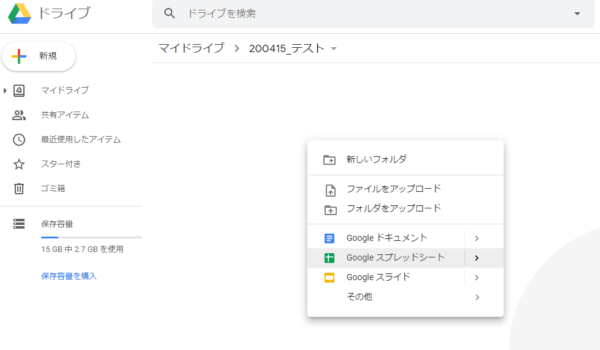The width and height of the screenshot is (600, 350).
Task: Click the storage icon next to 保存容量
Action: pos(19,224)
